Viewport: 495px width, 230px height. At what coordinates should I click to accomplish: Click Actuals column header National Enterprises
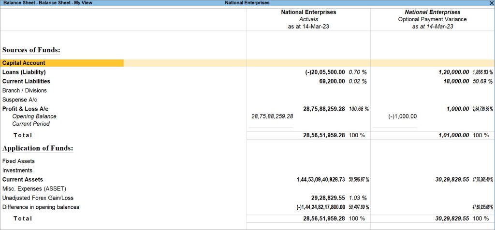pos(308,12)
